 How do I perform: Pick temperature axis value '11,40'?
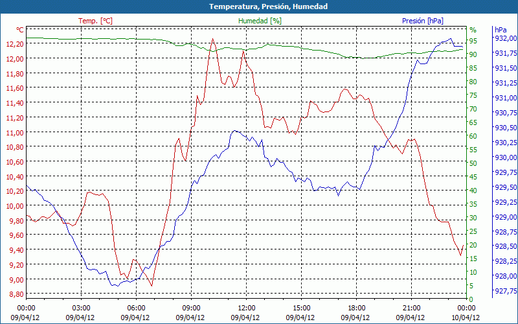15,103
